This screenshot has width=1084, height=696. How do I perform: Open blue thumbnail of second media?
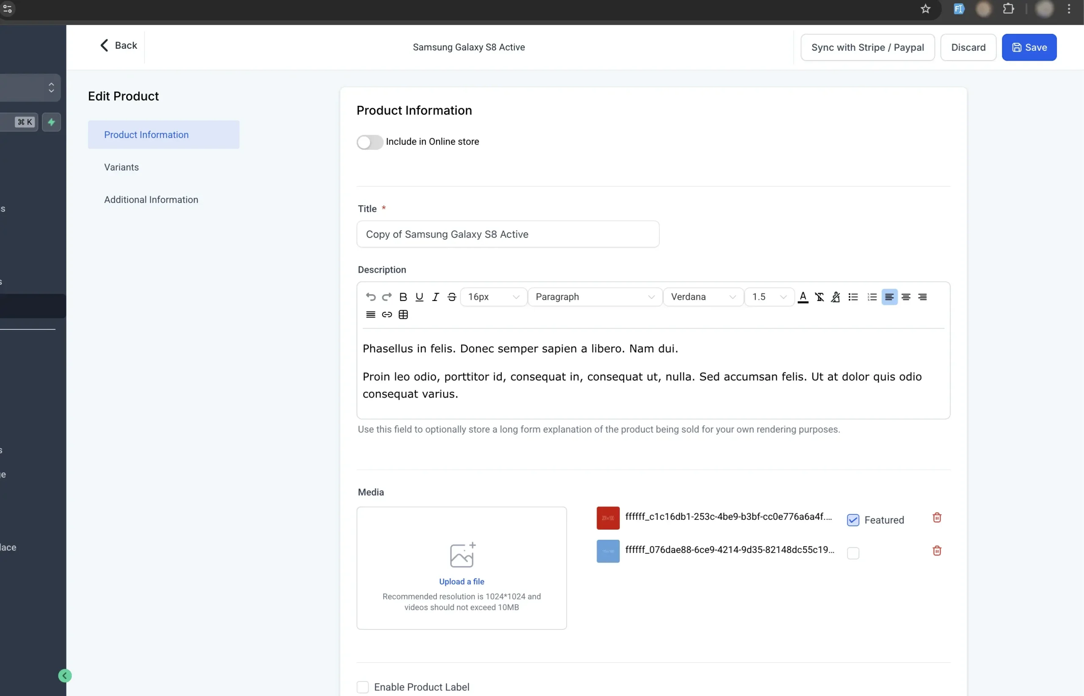click(608, 551)
